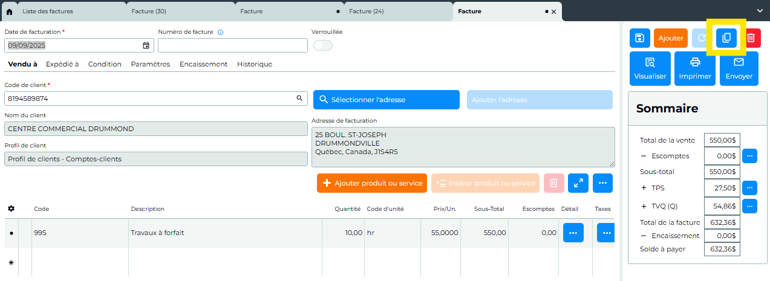Viewport: 770px width, 281px height.
Task: Select the Encaissement sub-tab
Action: (x=203, y=64)
